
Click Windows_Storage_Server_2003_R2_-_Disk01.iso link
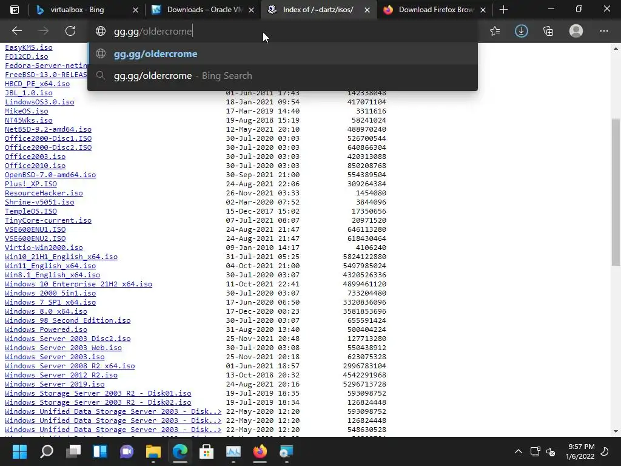pyautogui.click(x=98, y=393)
